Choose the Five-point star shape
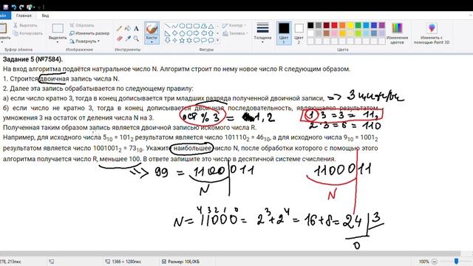The width and height of the screenshot is (473, 266). click(x=183, y=41)
